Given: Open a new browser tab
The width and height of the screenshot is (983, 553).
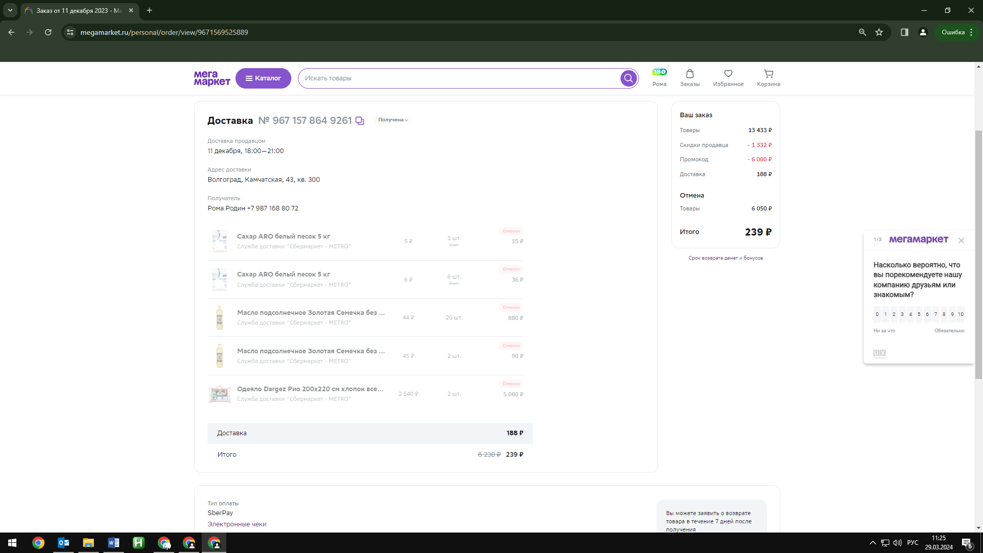Looking at the screenshot, I should [149, 10].
